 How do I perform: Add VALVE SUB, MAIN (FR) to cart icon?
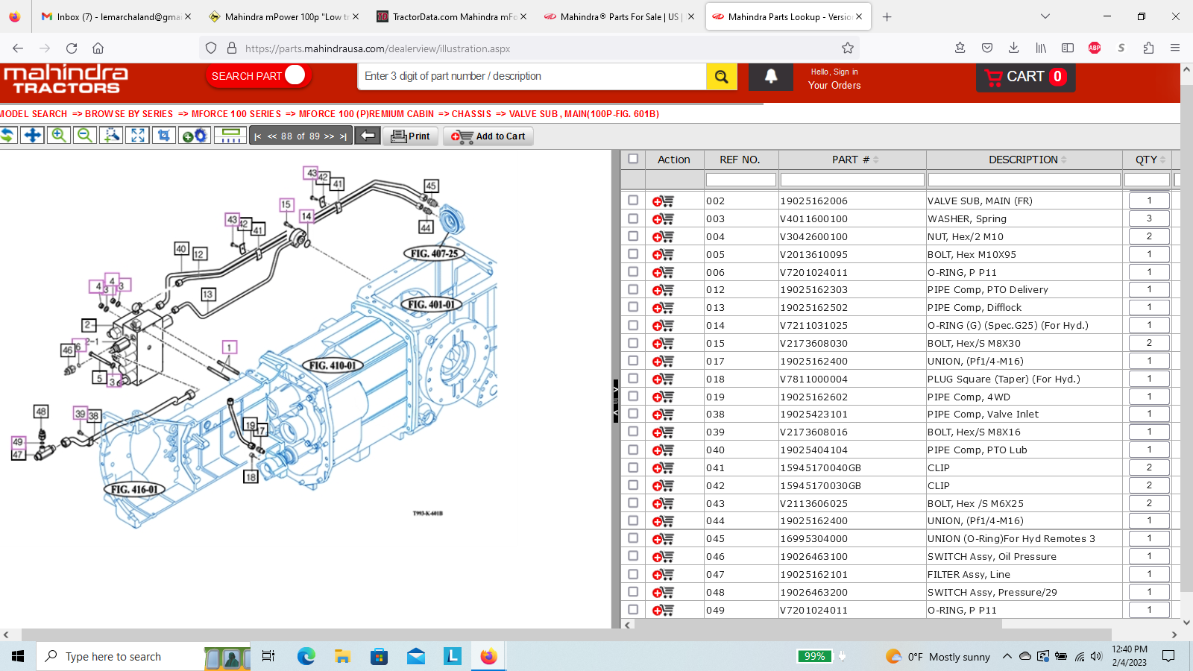click(x=662, y=201)
